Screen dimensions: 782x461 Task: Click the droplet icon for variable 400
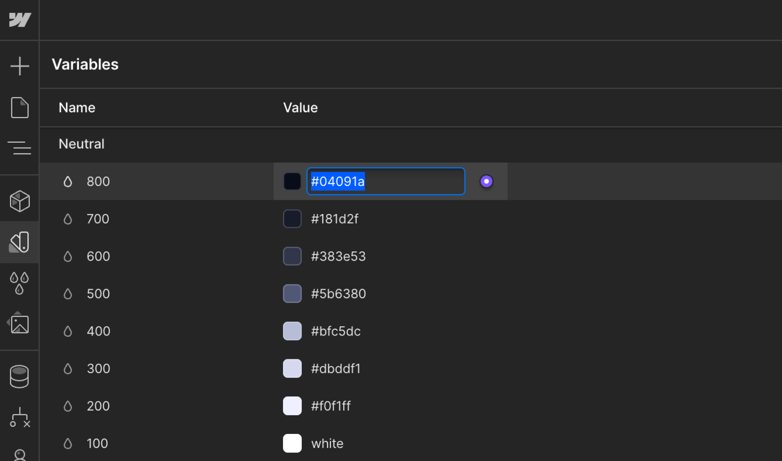tap(68, 331)
